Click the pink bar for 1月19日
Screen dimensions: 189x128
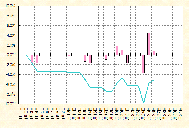(117, 50)
